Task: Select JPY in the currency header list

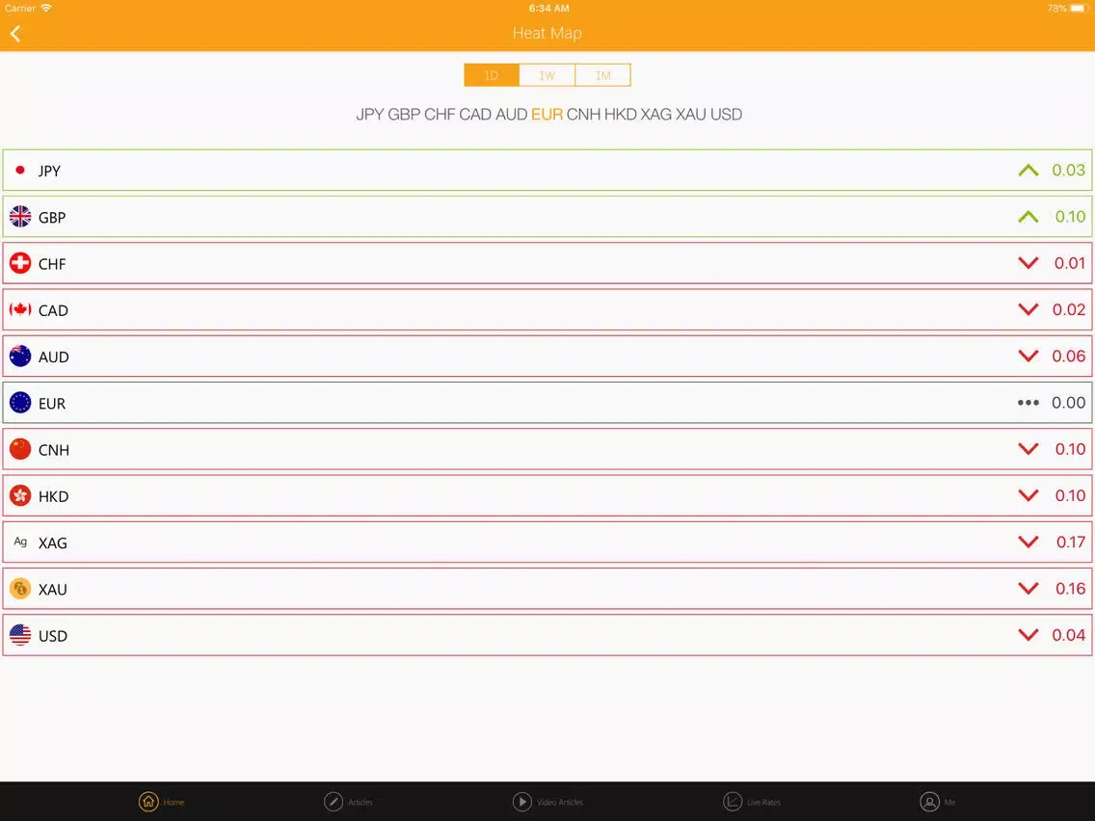Action: pyautogui.click(x=370, y=115)
